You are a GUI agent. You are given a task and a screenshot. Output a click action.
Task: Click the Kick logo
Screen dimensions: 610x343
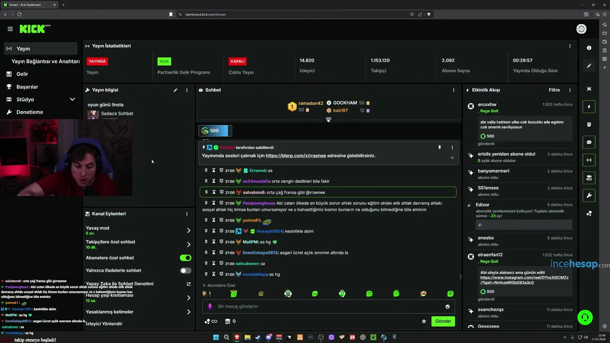tap(35, 29)
